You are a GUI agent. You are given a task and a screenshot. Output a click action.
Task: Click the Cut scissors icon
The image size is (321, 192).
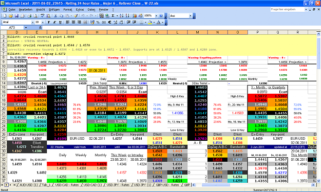click(55, 16)
